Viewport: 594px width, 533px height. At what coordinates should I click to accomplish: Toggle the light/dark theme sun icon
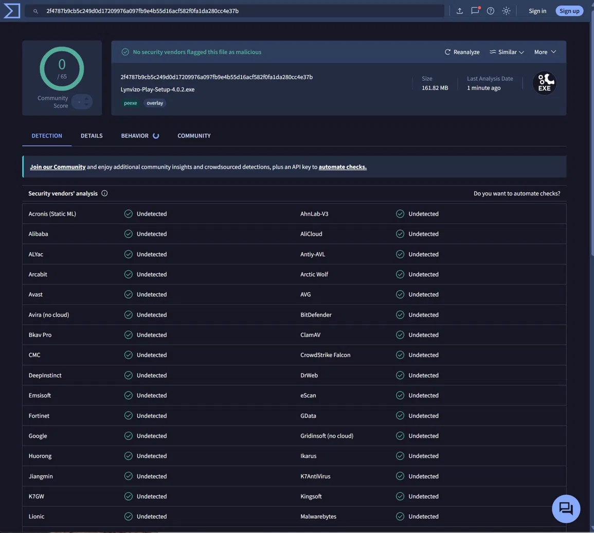506,11
